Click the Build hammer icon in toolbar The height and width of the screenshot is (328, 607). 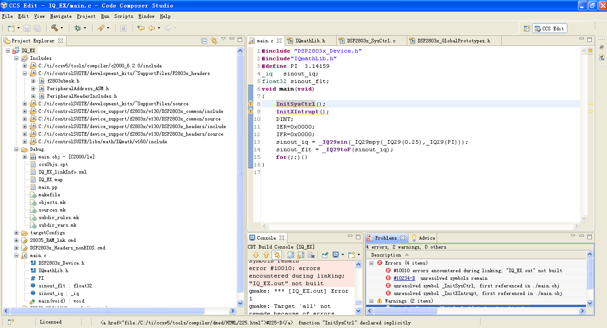[x=54, y=28]
